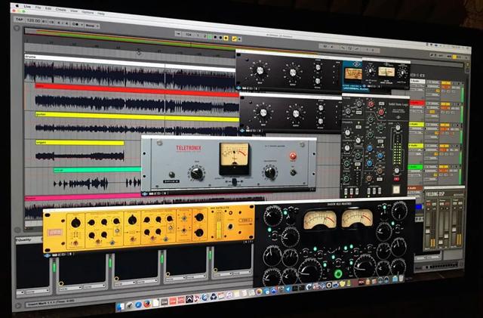The image size is (483, 318).
Task: Click the arrangement position field showing 124
Action: pos(189,35)
